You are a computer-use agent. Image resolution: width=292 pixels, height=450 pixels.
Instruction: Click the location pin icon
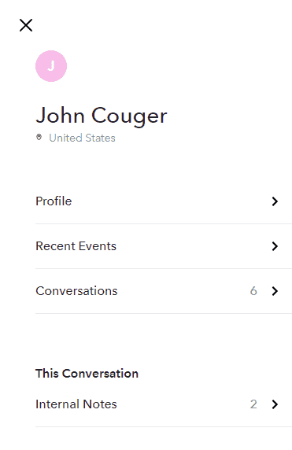pyautogui.click(x=39, y=138)
